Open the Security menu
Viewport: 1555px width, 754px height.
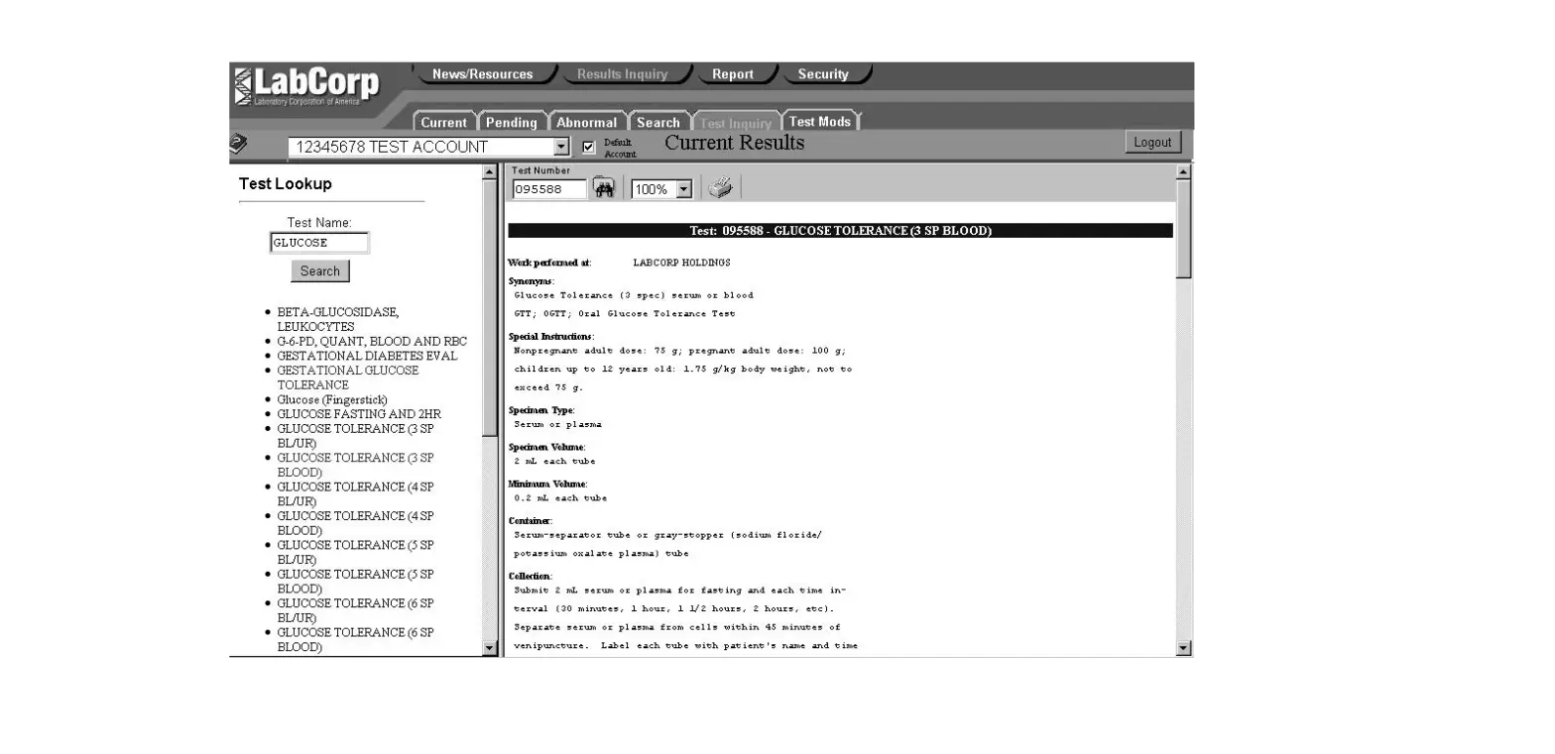(x=823, y=74)
